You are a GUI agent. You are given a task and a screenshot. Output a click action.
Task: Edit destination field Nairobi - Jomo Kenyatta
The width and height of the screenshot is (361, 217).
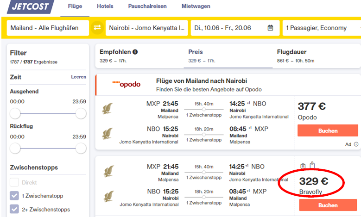point(146,28)
